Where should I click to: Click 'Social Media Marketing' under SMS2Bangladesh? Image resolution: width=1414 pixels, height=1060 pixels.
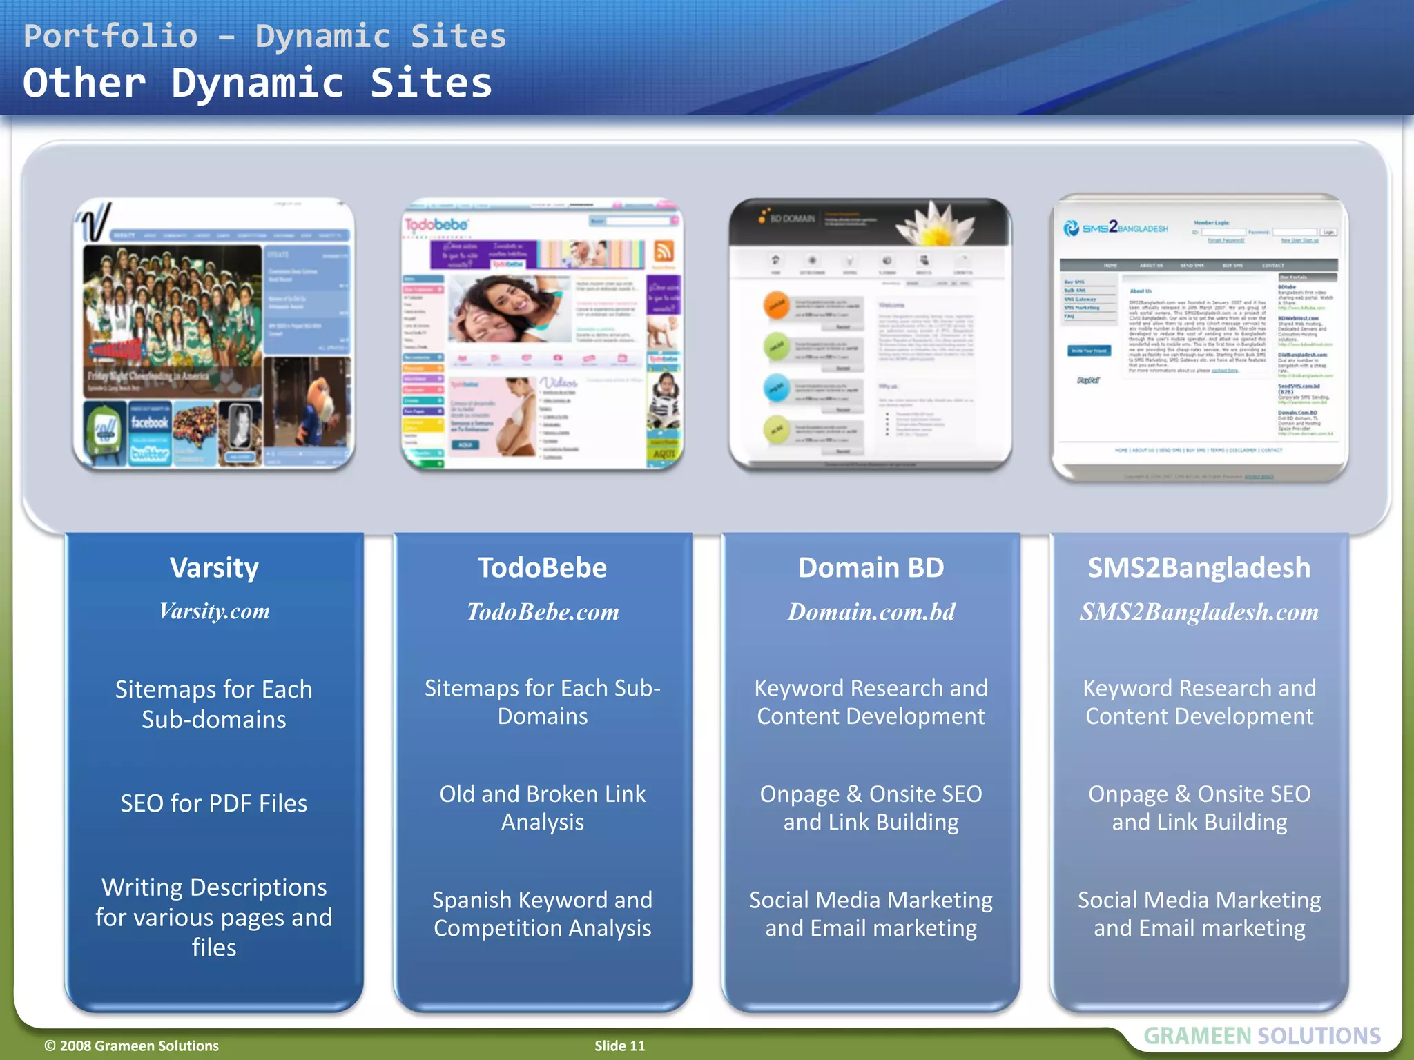point(1199,900)
